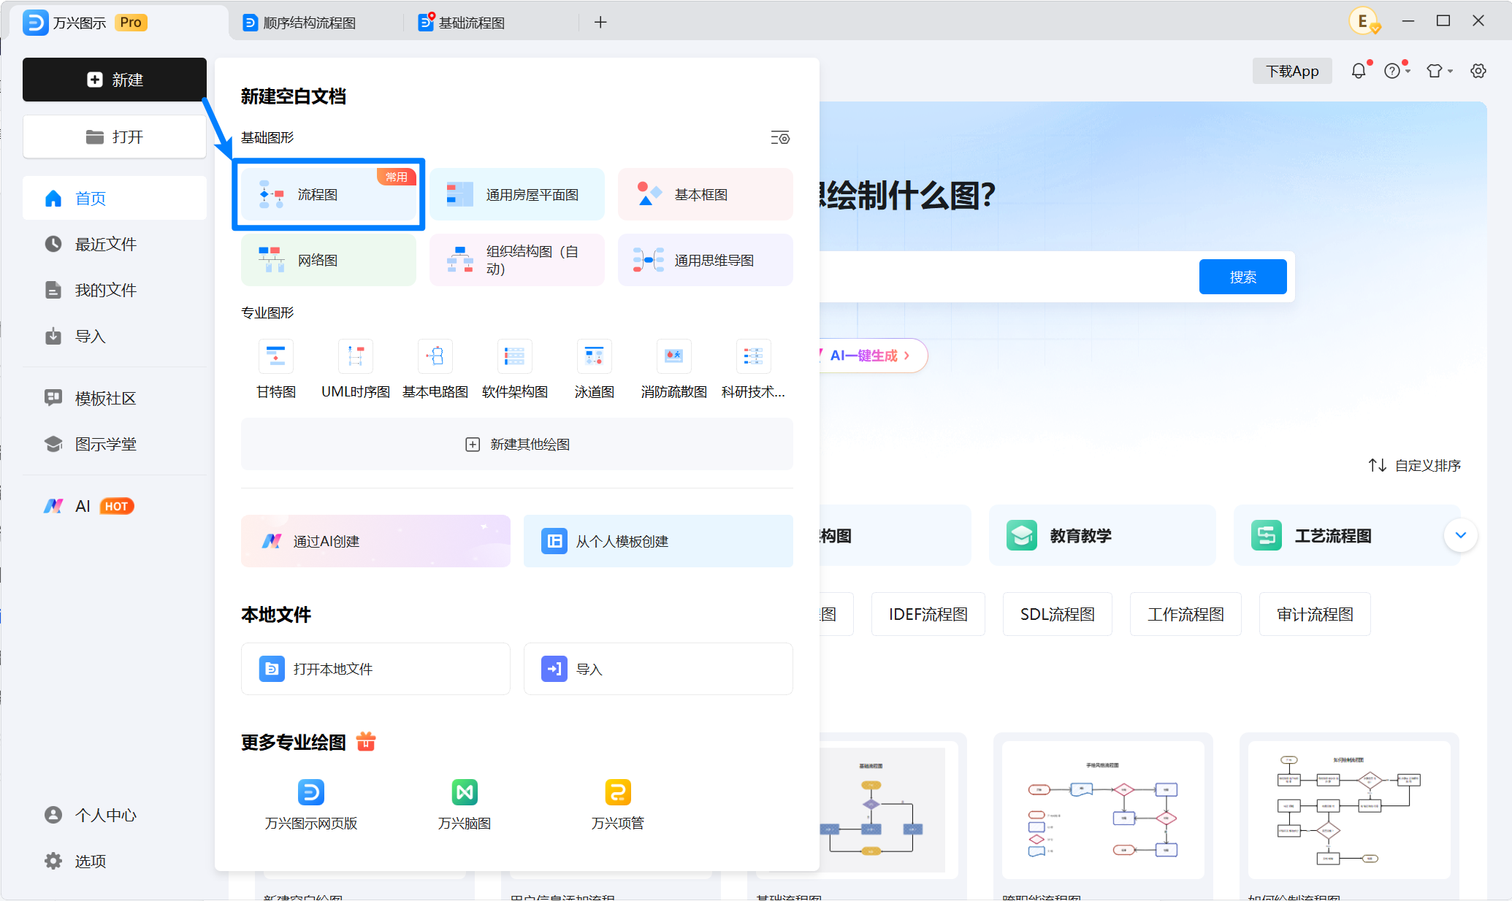Pick 软件架构图 architecture diagram
The width and height of the screenshot is (1512, 901).
(x=515, y=369)
